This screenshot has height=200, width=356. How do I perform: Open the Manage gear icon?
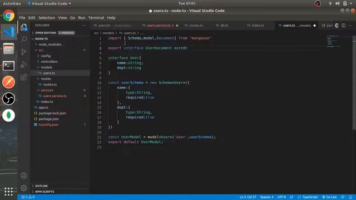coord(23,188)
